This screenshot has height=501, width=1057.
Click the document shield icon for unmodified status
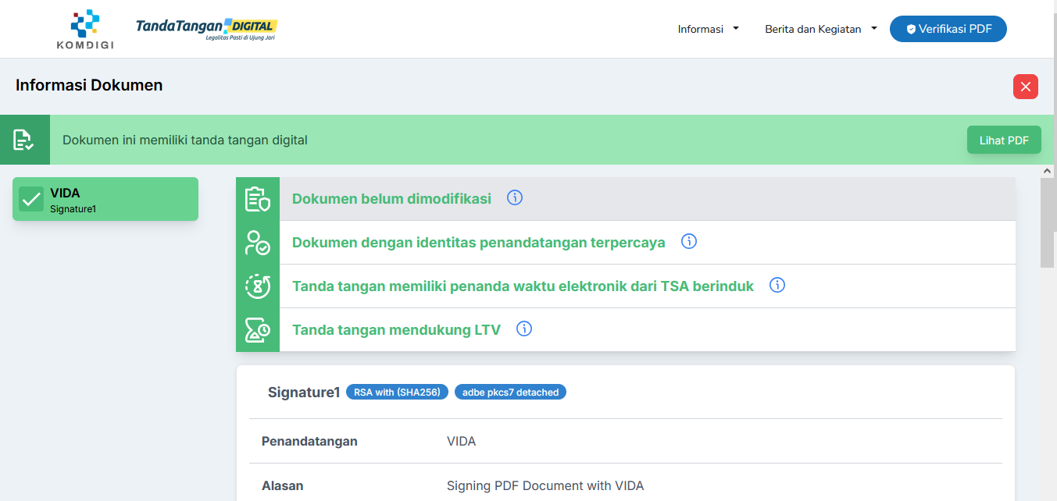(258, 199)
